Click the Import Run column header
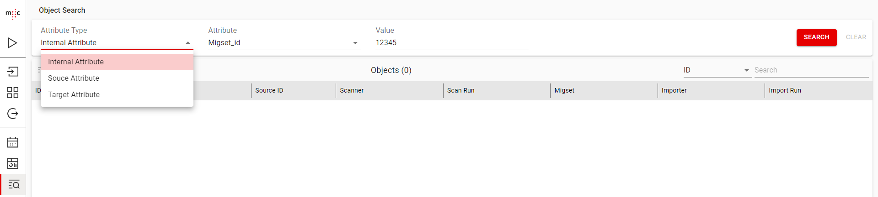The height and width of the screenshot is (197, 878). tap(785, 91)
